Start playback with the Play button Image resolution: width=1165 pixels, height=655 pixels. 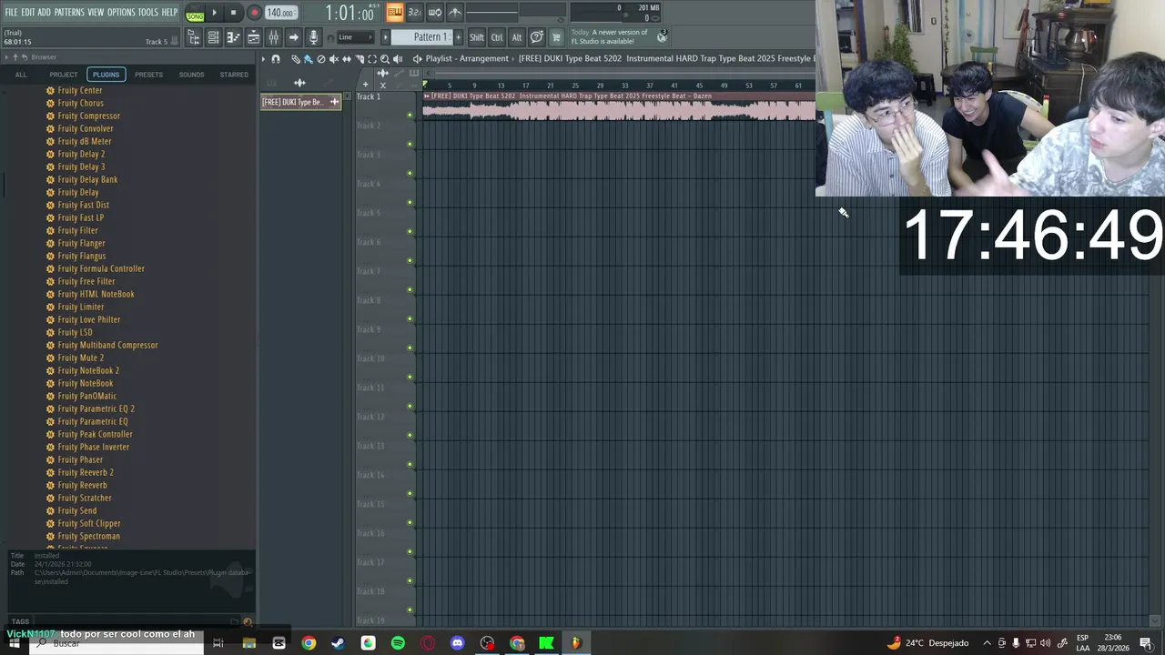215,13
